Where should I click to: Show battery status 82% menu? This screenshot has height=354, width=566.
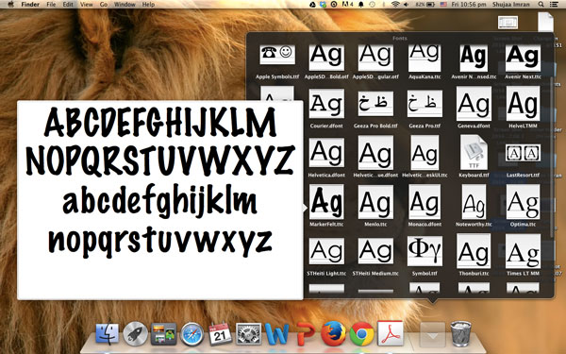pos(424,5)
